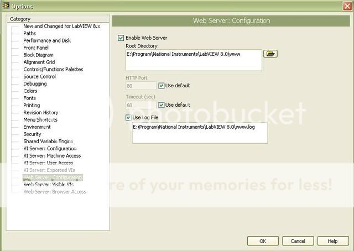Screen dimensions: 354x251
Task: Select Web Server: Browser Access category
Action: click(55, 192)
